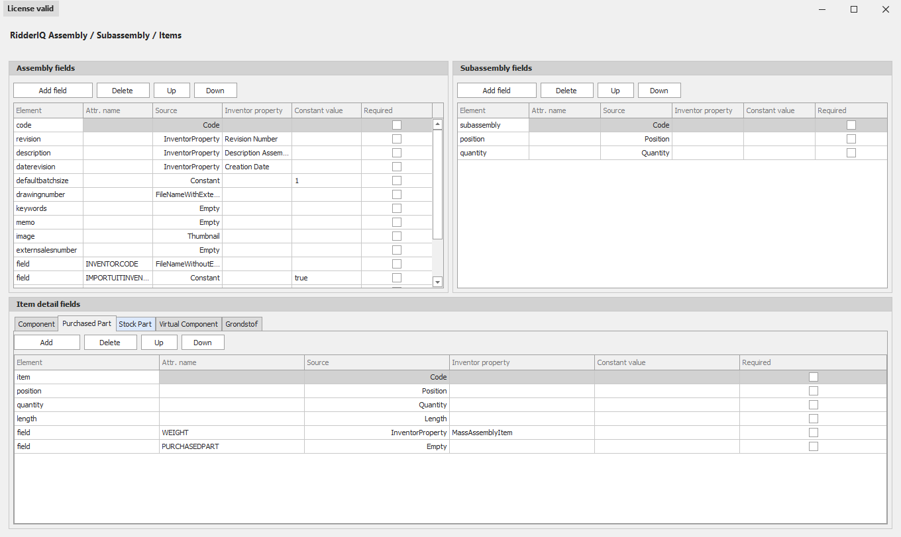Check Required for the quantity item row

[x=814, y=404]
